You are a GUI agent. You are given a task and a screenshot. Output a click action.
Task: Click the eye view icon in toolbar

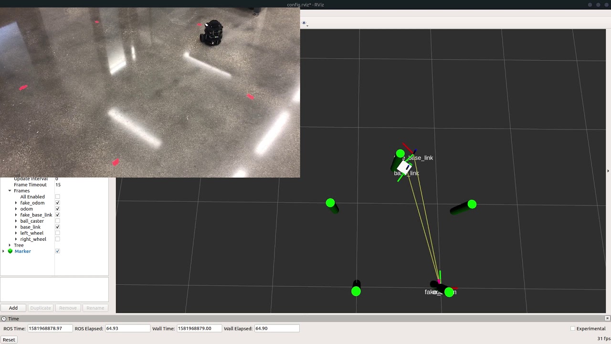click(304, 23)
